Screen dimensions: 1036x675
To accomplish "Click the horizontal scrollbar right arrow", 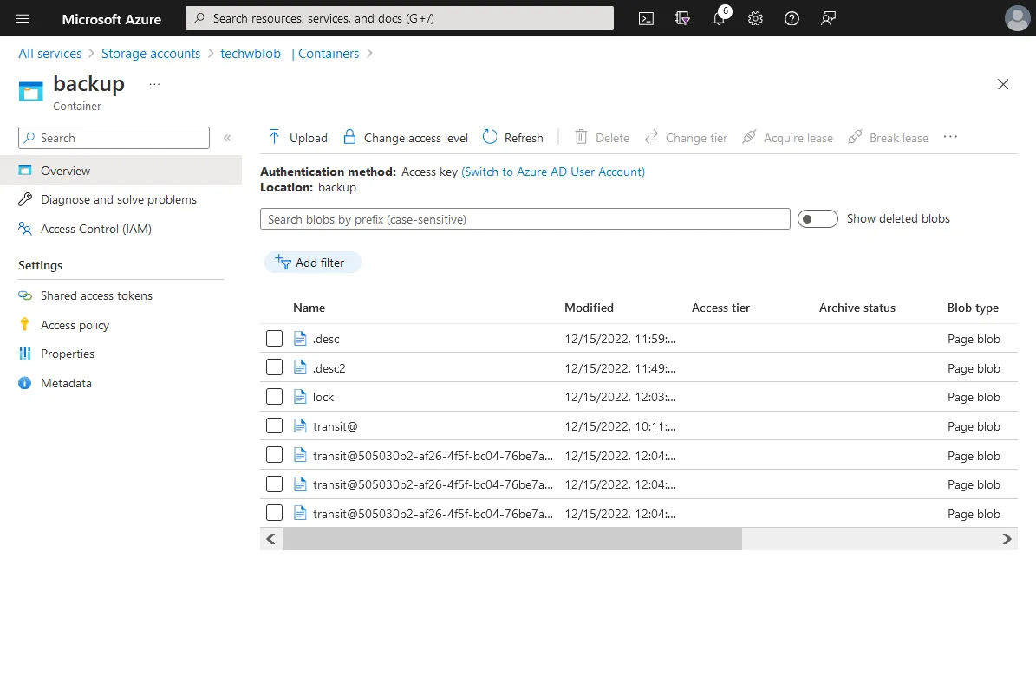I will [x=1007, y=539].
